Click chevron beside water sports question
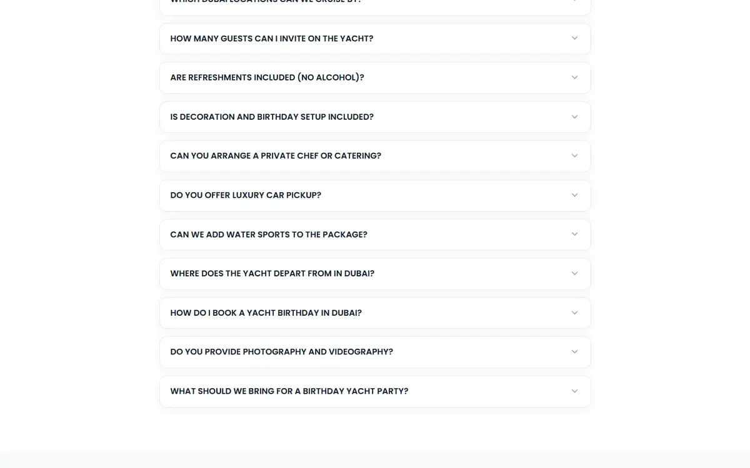Screen dimensions: 750x468 [574, 234]
